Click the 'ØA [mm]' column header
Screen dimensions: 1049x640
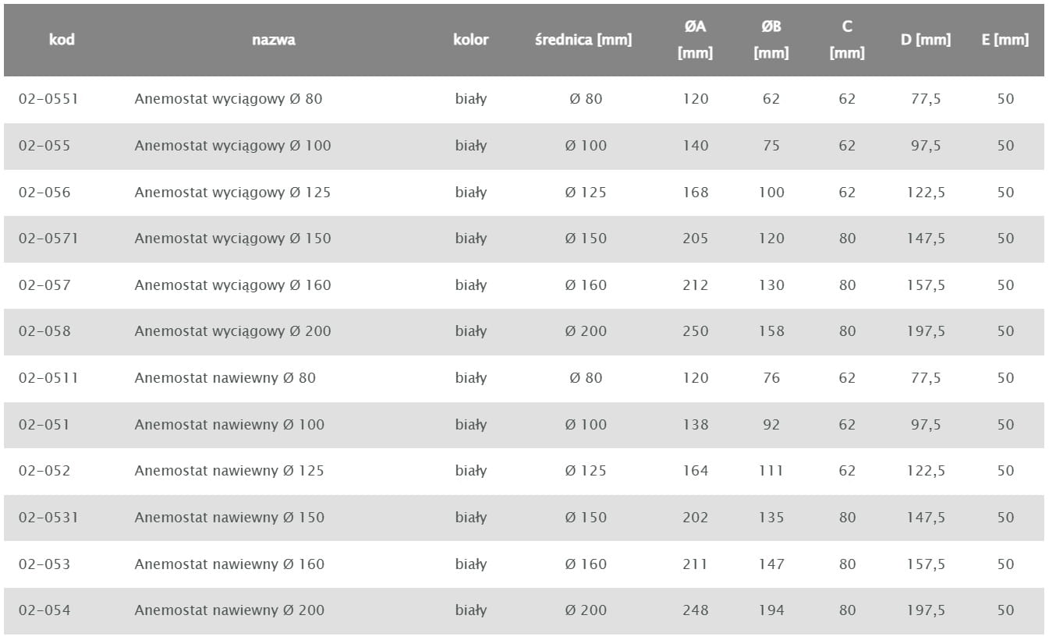(695, 40)
